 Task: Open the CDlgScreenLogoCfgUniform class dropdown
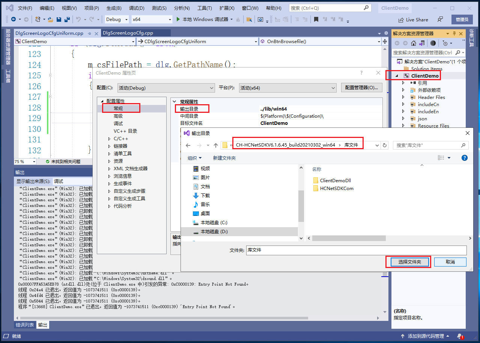(x=198, y=41)
